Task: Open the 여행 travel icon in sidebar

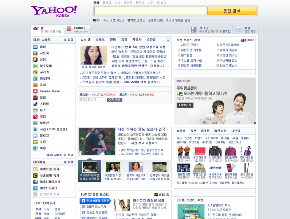Action: 35,148
